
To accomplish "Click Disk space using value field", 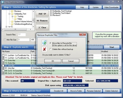I will [x=76, y=85].
